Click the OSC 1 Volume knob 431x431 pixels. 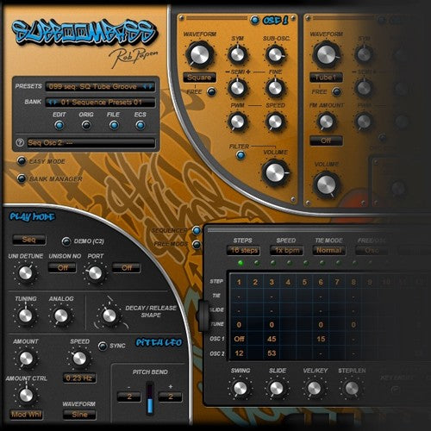275,172
